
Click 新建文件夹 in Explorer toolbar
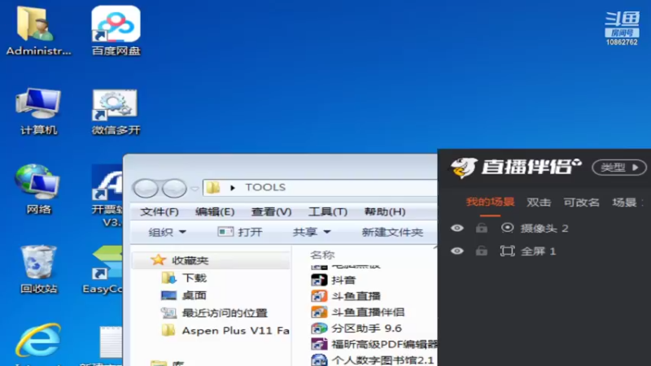click(392, 232)
